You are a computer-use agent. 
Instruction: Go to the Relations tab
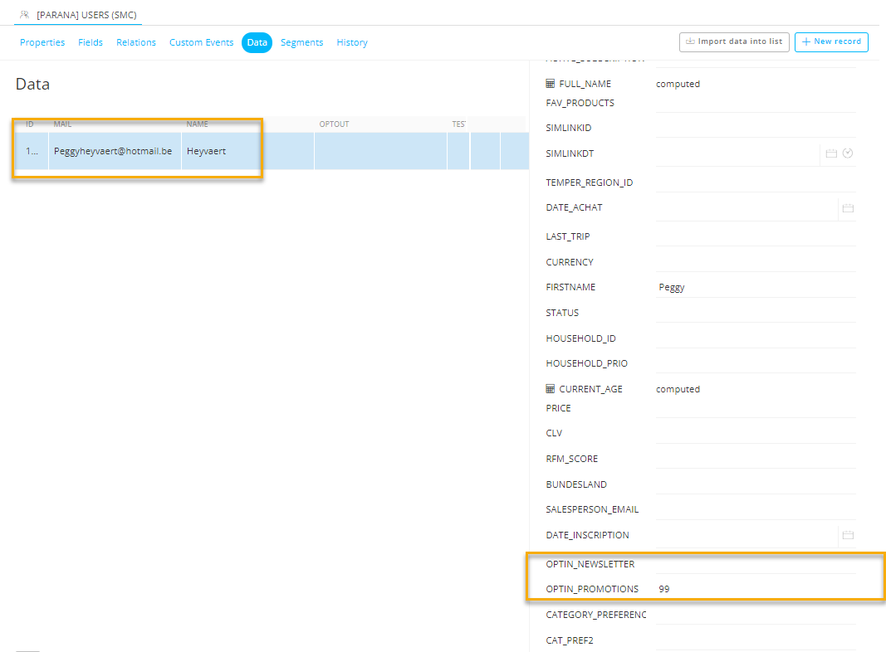click(136, 42)
